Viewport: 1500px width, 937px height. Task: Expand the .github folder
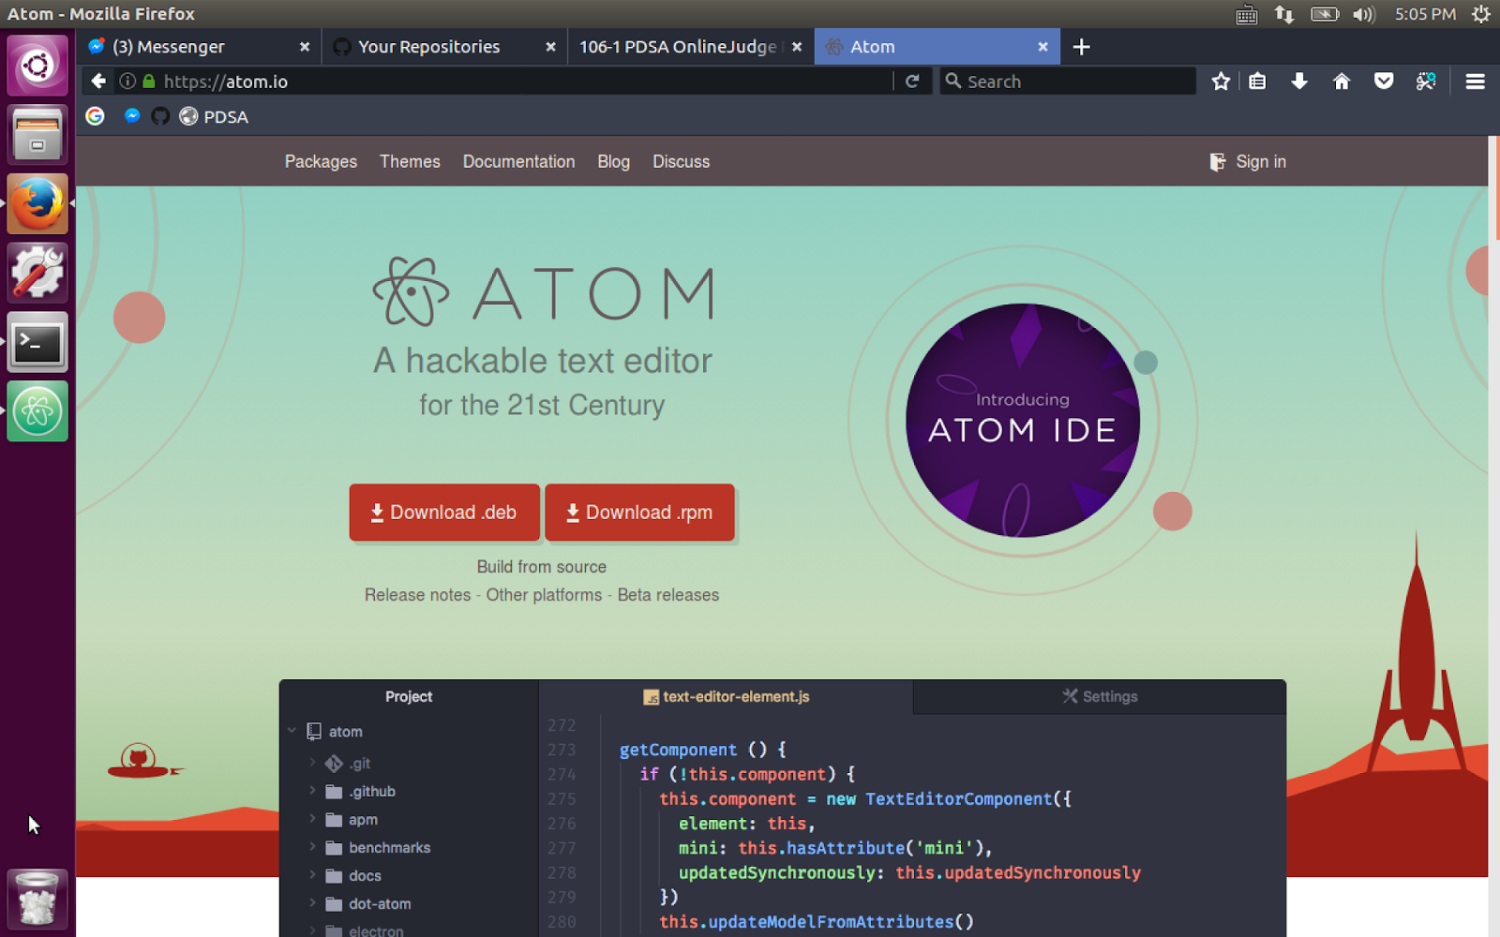coord(312,791)
